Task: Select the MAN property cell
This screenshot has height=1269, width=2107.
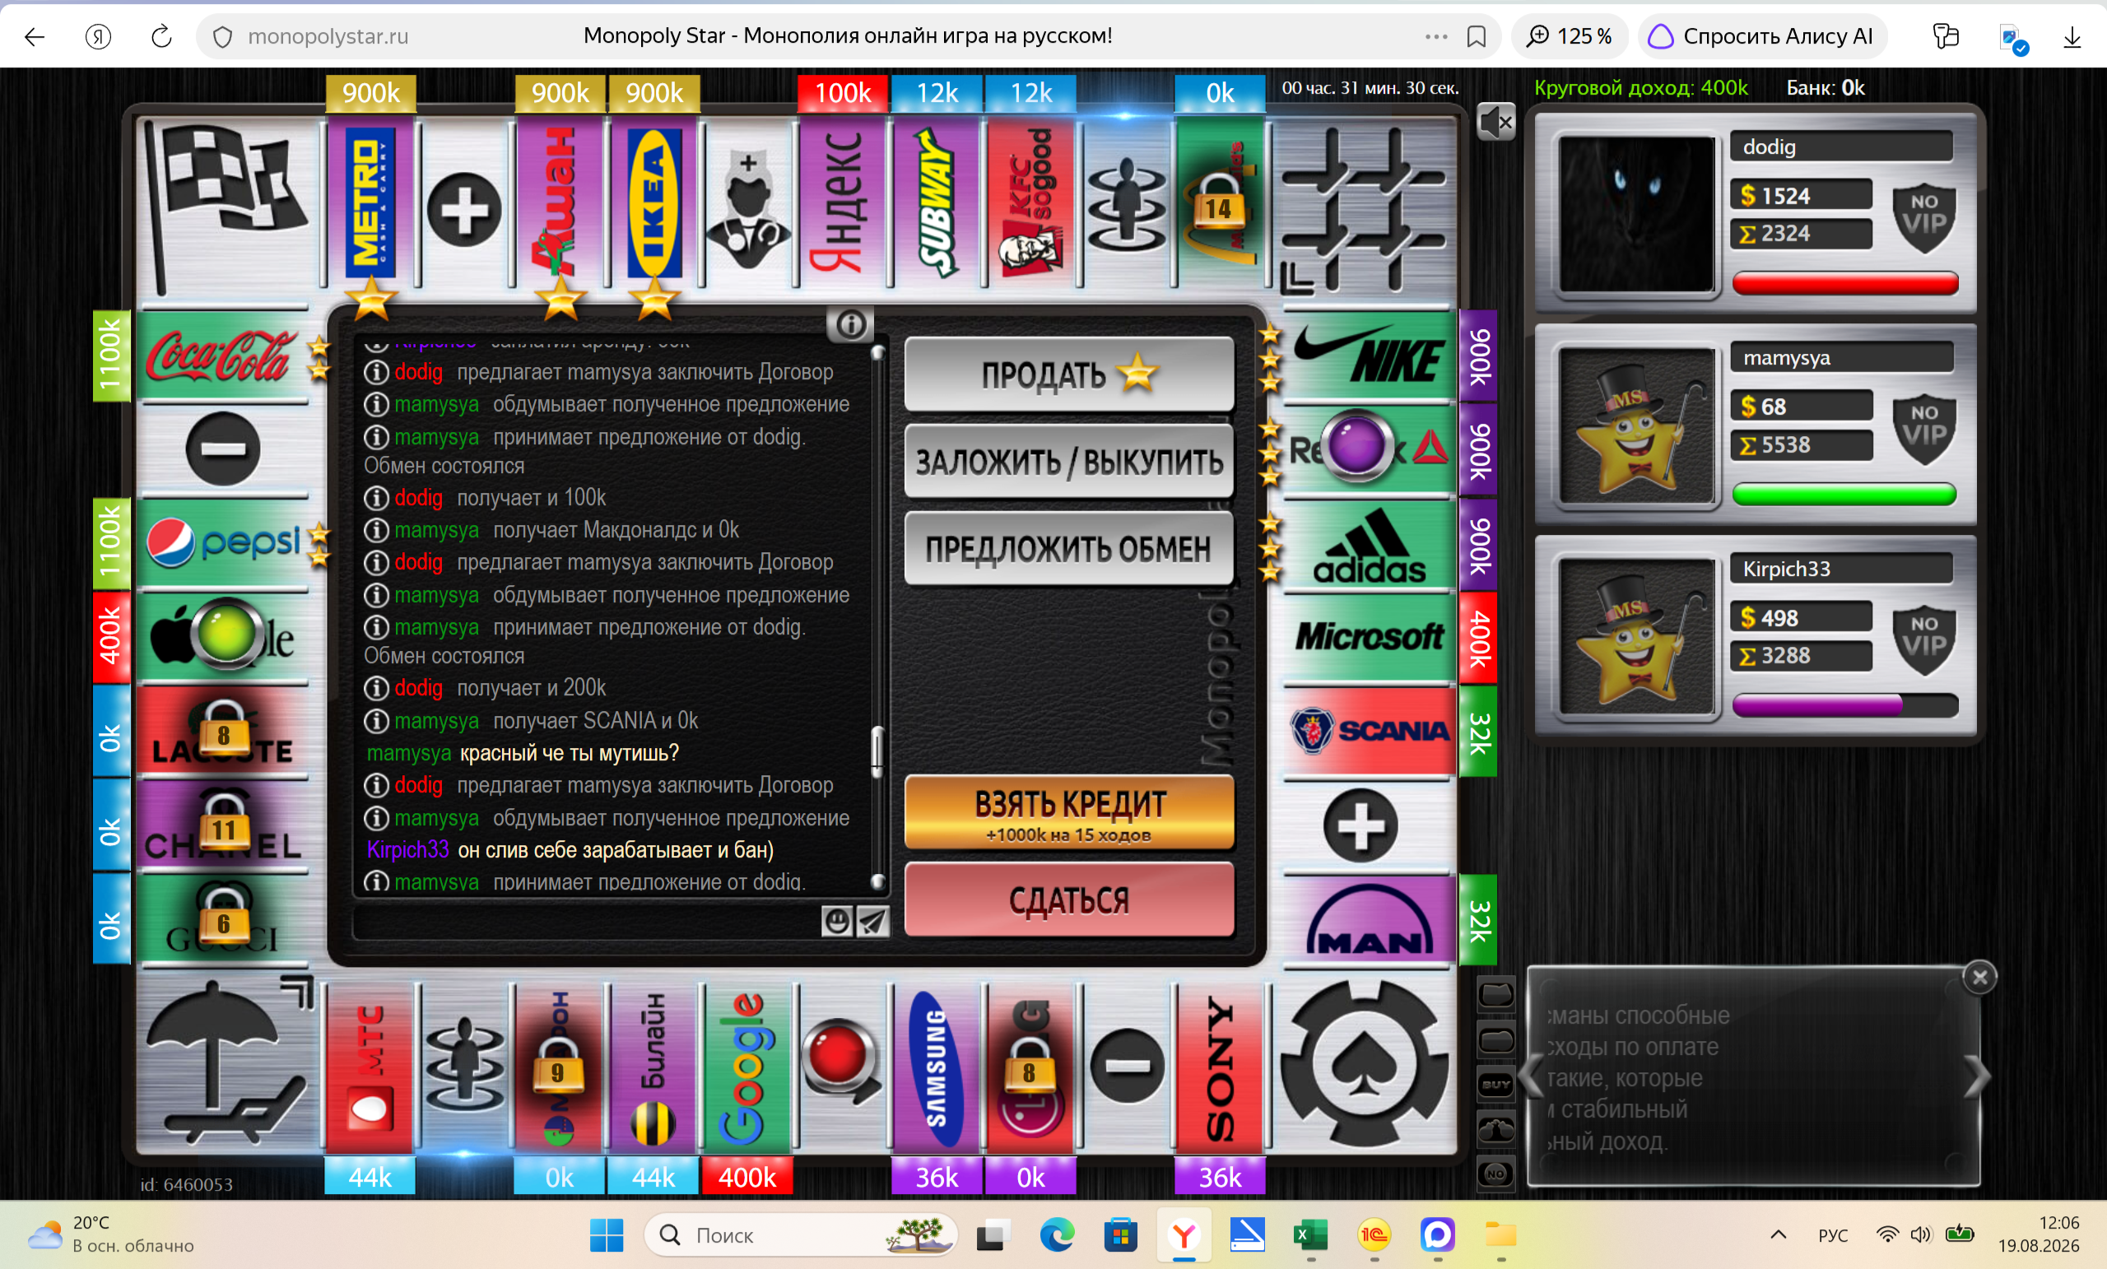Action: [x=1368, y=919]
